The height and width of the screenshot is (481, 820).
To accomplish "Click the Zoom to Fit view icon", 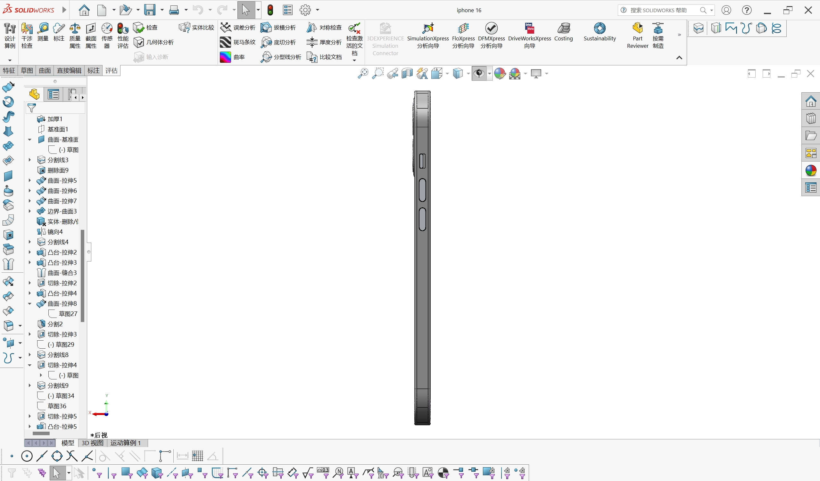I will [363, 74].
